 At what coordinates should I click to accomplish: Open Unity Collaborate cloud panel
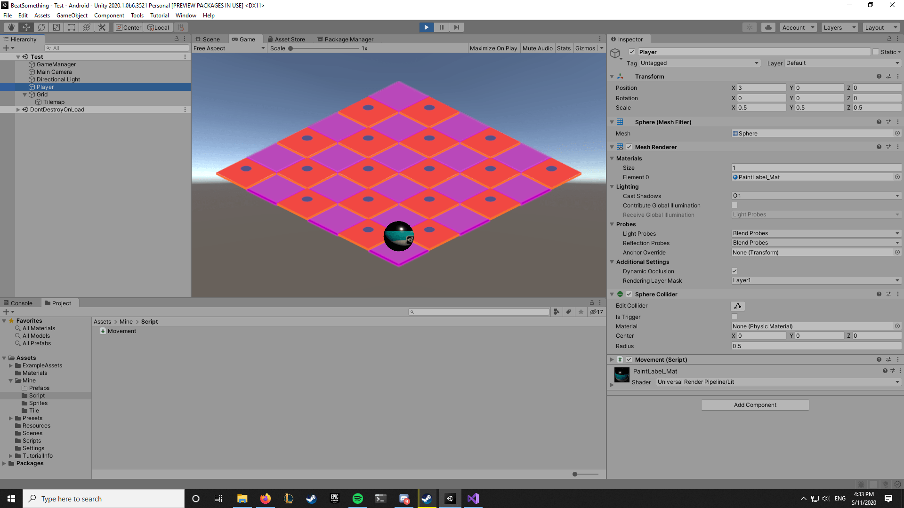pyautogui.click(x=768, y=27)
